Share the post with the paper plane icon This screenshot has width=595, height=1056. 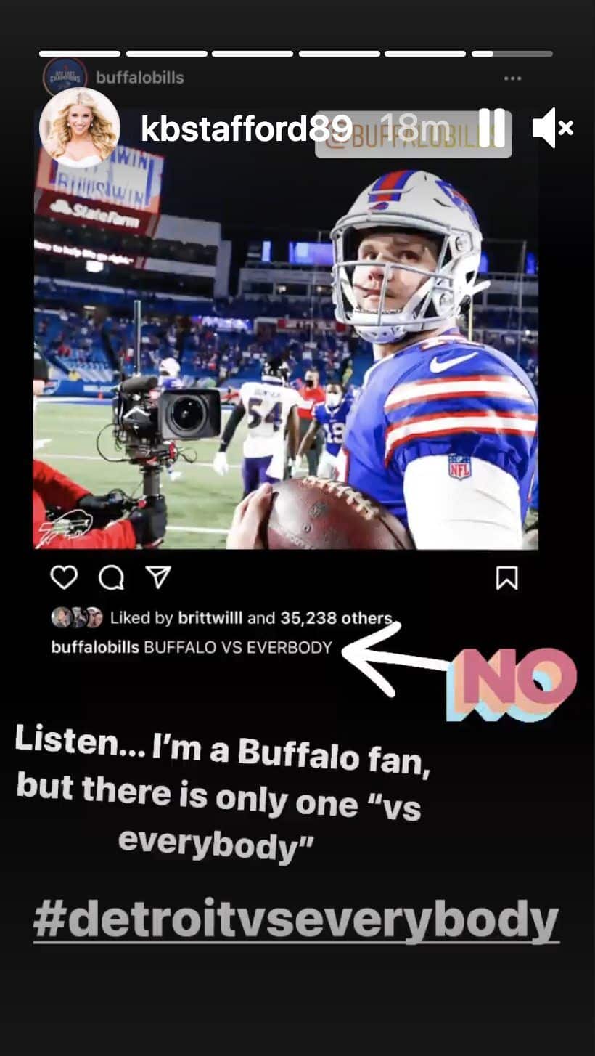click(157, 577)
